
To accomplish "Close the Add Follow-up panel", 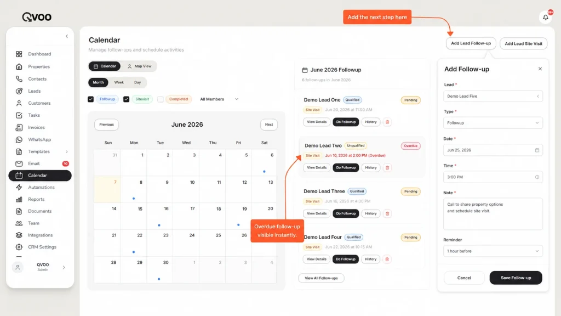I will click(x=540, y=69).
